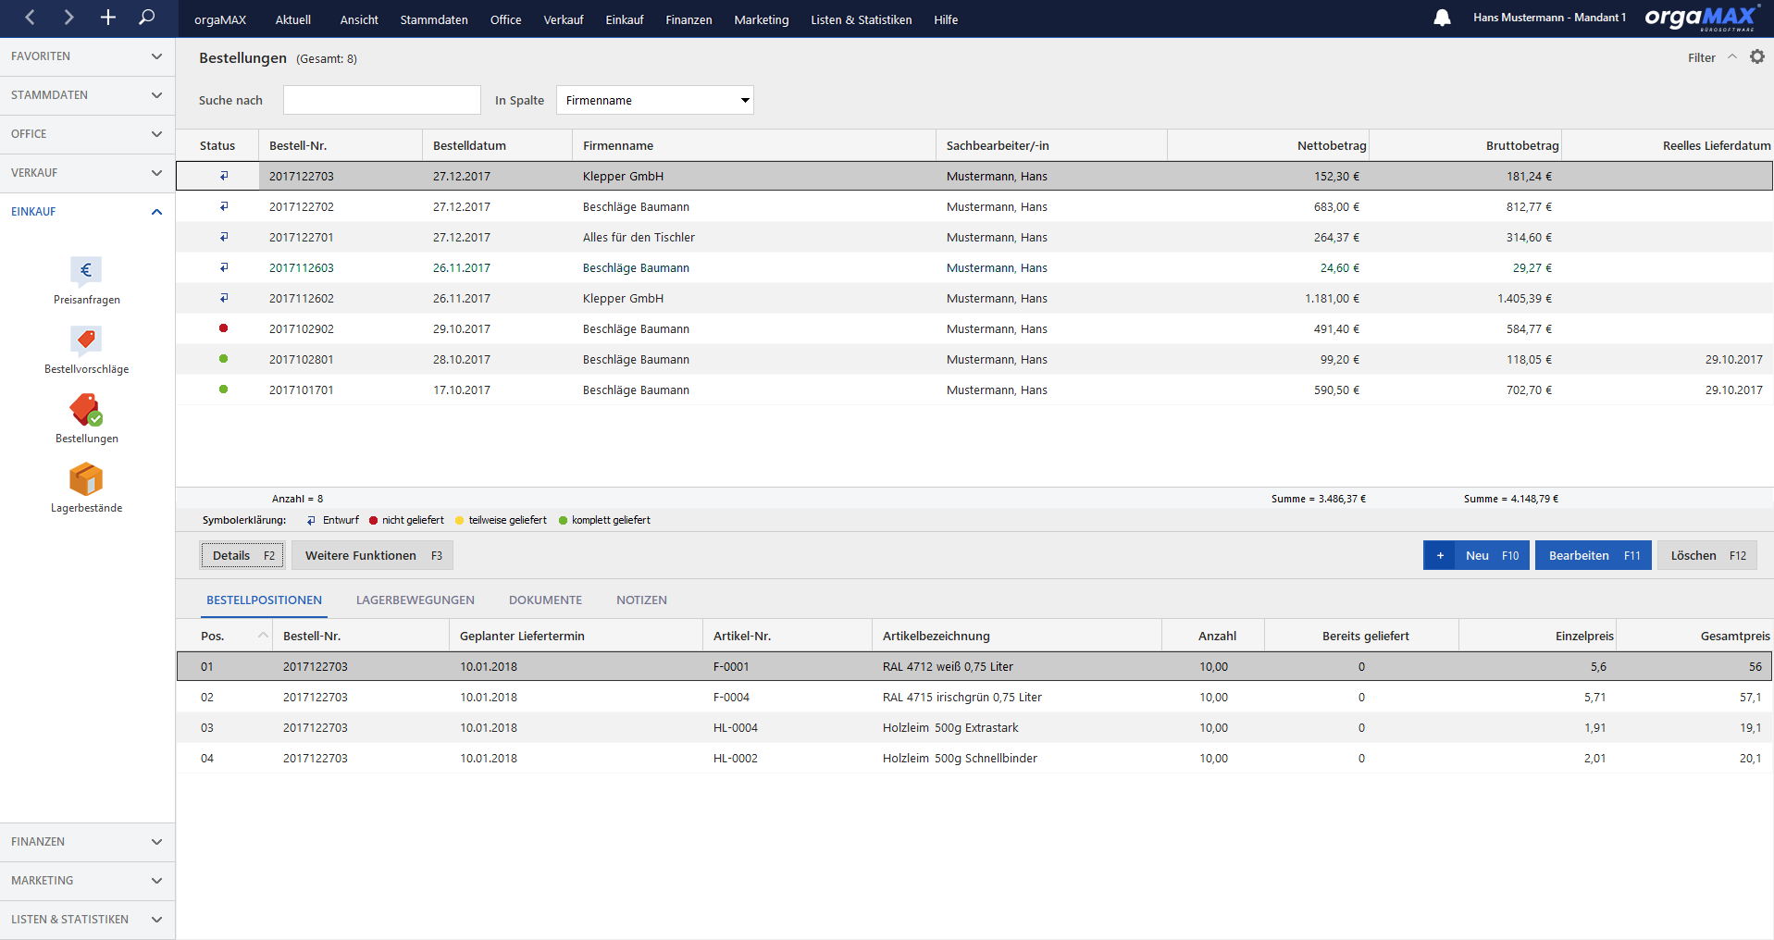This screenshot has height=940, width=1774.
Task: Click the Suche nach input field
Action: tap(382, 100)
